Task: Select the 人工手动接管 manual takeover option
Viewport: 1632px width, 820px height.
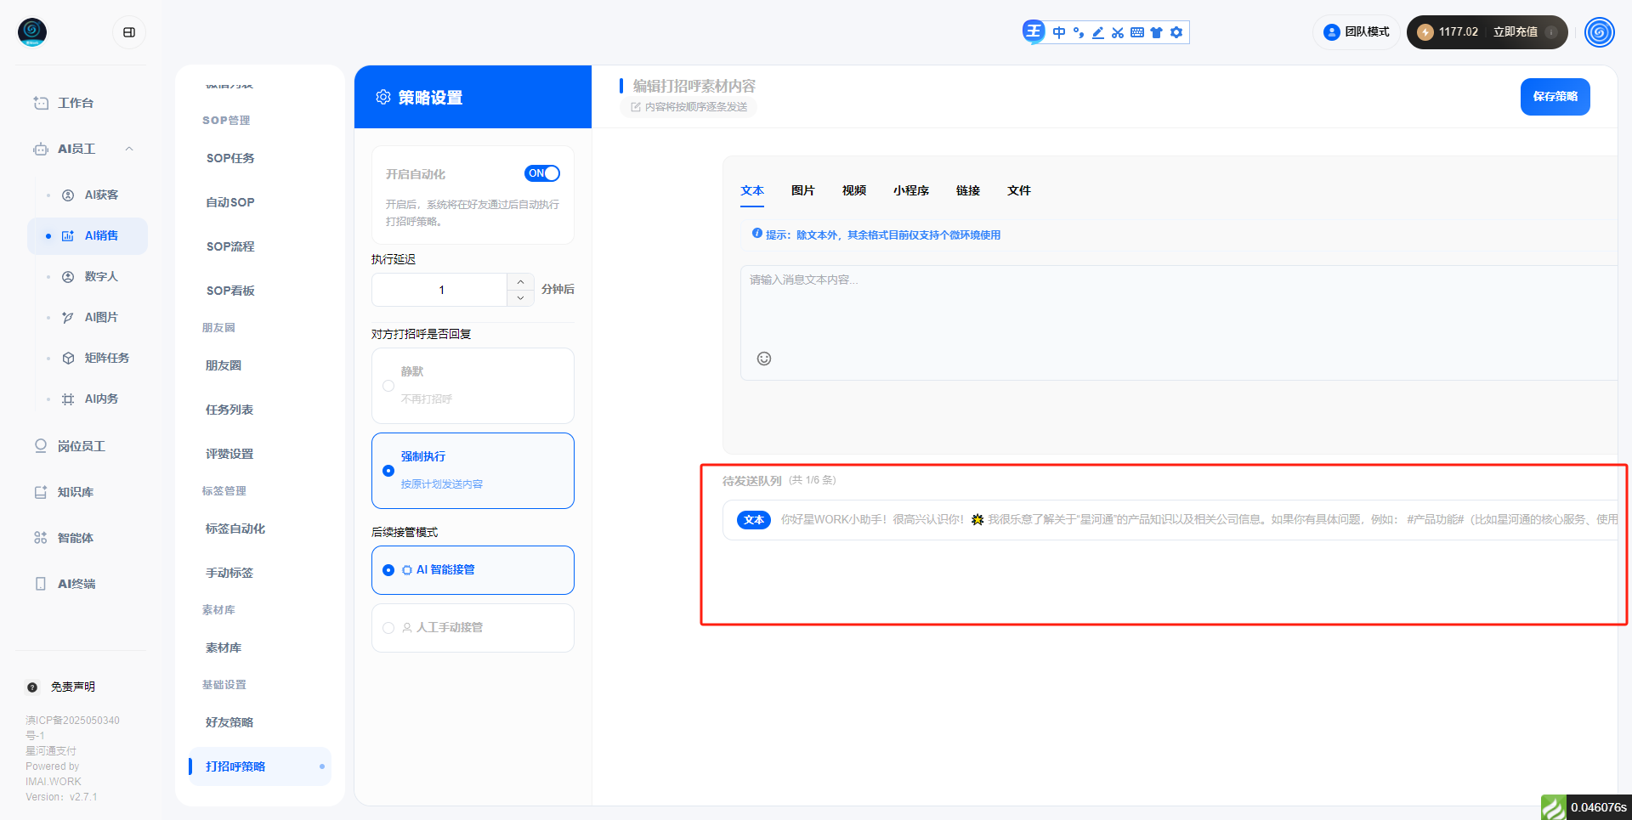Action: coord(388,628)
